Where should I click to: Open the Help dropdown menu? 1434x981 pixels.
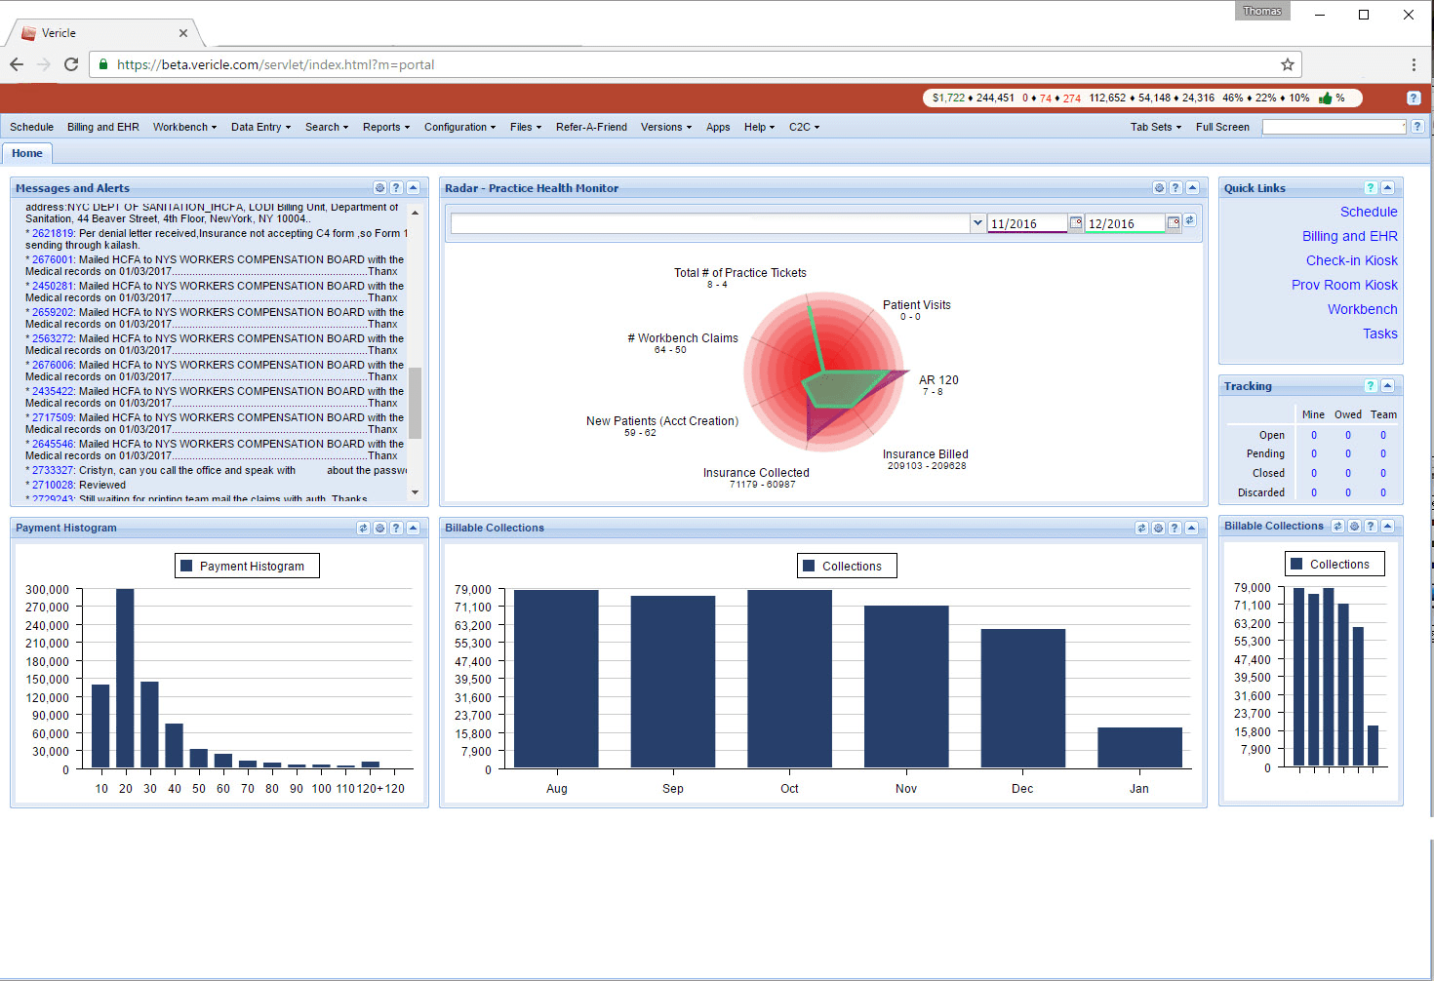(x=759, y=127)
